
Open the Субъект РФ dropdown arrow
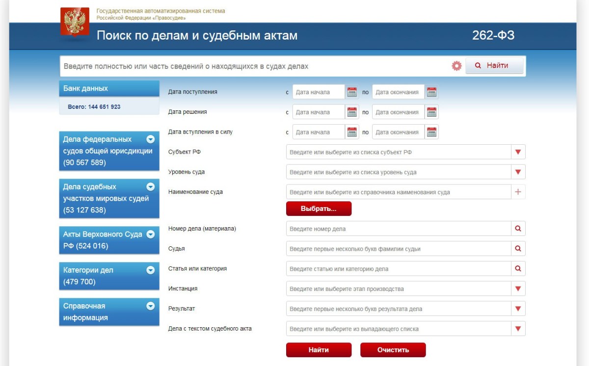click(518, 152)
